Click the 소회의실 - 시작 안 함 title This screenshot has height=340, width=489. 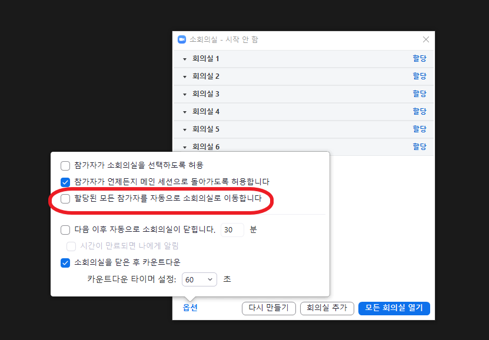pos(224,39)
